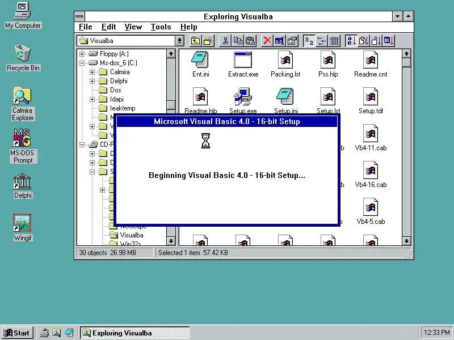Click the magnifier quick launch icon
Screen dimensions: 454x340
point(56,333)
